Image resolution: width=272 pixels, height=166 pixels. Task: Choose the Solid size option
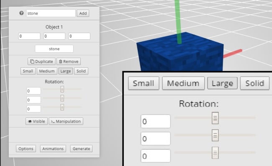click(81, 71)
